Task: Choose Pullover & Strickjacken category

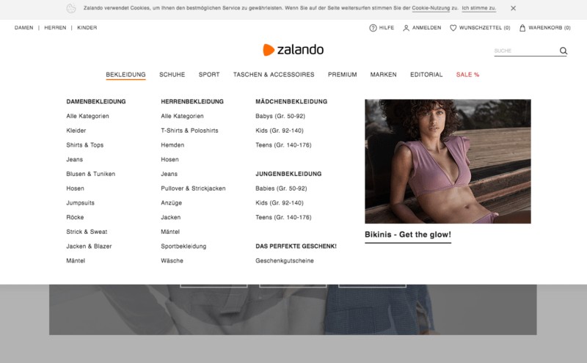Action: [x=193, y=188]
